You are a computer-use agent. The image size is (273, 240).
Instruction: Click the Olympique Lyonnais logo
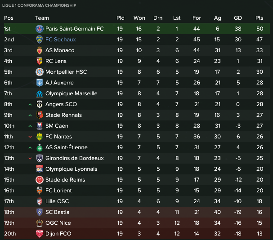click(x=40, y=169)
